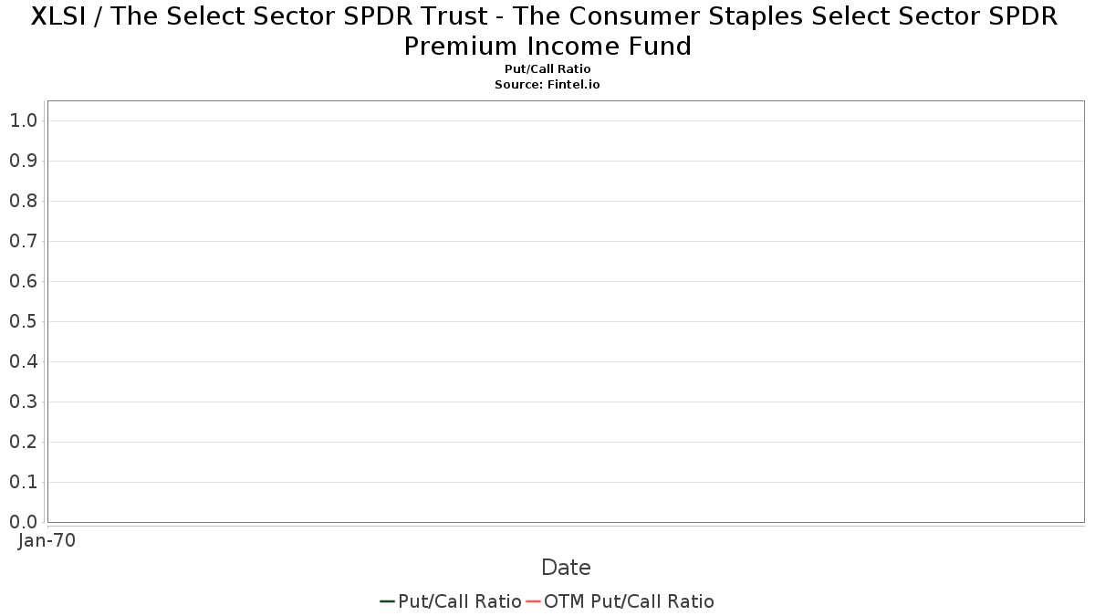
Task: Click the 0.3 y-axis tick label
Action: point(23,402)
